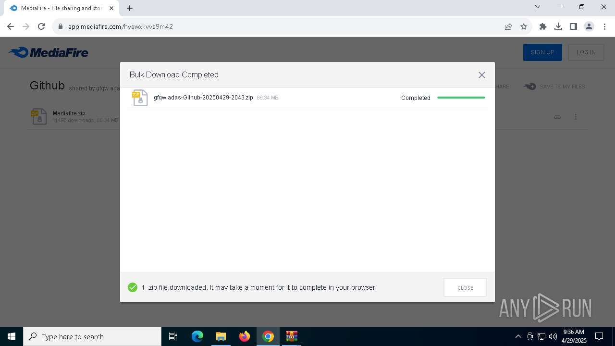Open File Explorer from taskbar

tap(221, 336)
